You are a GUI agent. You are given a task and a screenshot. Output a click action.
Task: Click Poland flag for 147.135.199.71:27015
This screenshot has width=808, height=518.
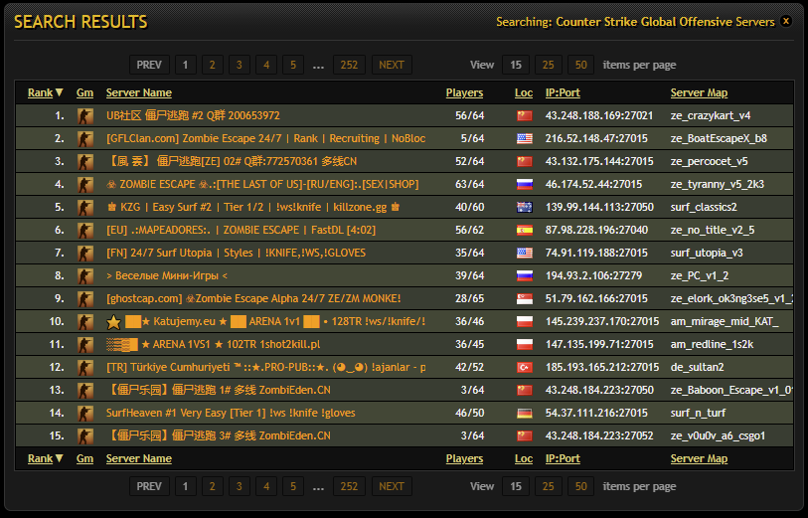coord(524,344)
